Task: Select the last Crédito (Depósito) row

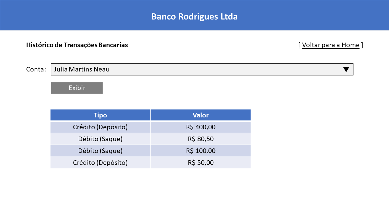Action: tap(150, 162)
